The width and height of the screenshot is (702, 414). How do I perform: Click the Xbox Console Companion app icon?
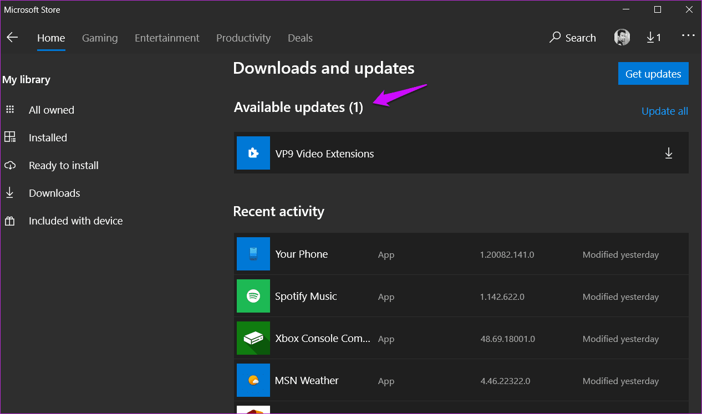[x=253, y=338]
